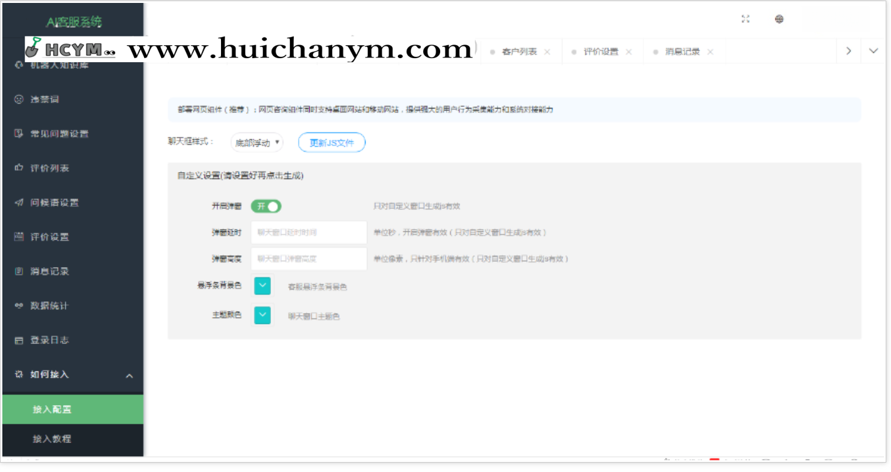Select the 违禁词 sidebar item
Viewport: 891px width, 472px height.
click(x=50, y=99)
